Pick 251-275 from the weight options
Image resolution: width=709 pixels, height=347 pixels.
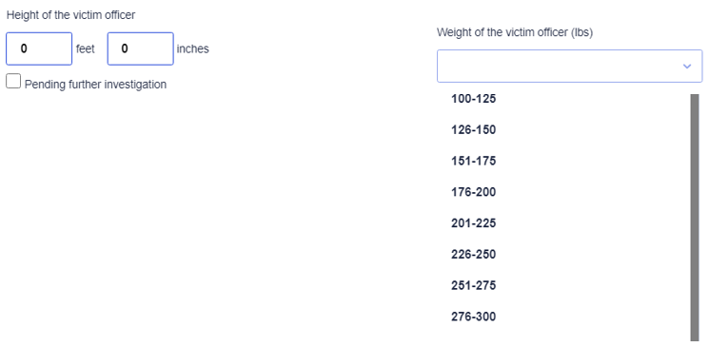pos(563,285)
